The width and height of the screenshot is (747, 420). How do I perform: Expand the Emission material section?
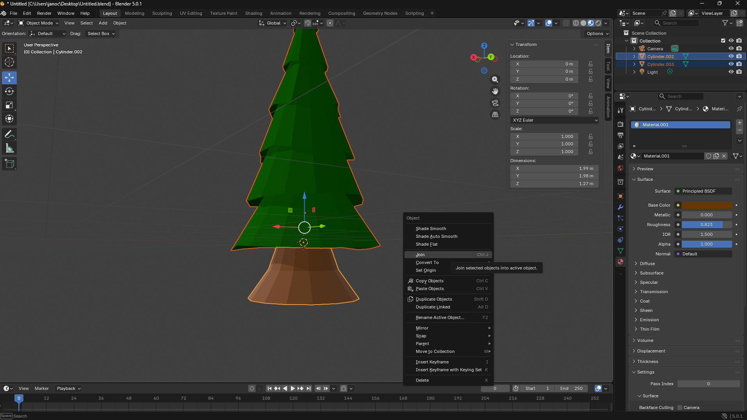pos(649,320)
